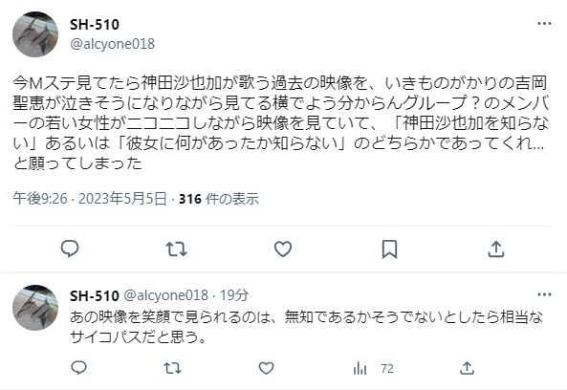Screen dimensions: 567x390
Task: Open the 19分 timestamp on the reply
Action: click(x=234, y=295)
